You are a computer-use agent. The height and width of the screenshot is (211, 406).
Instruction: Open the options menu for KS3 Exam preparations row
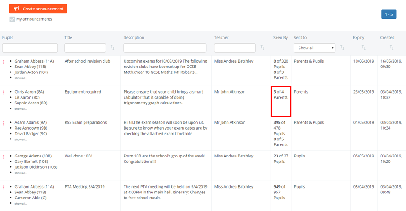pos(4,123)
